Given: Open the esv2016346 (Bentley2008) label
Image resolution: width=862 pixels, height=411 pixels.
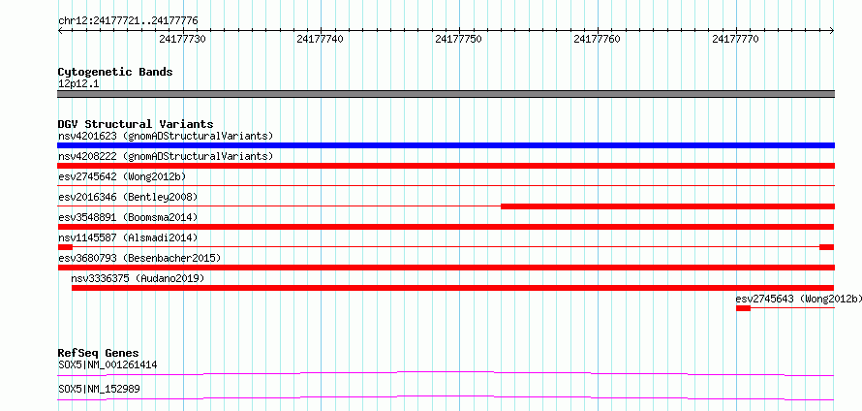Looking at the screenshot, I should [x=128, y=197].
